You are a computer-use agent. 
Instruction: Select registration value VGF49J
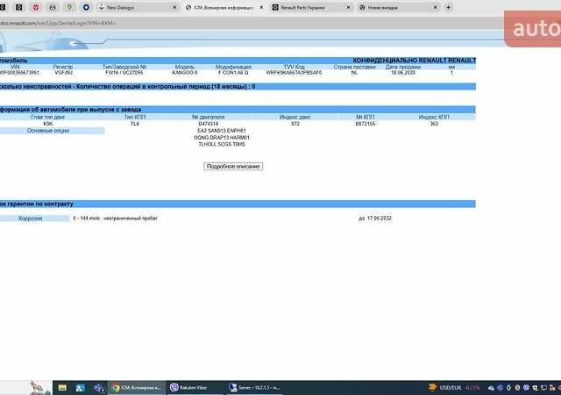[63, 73]
